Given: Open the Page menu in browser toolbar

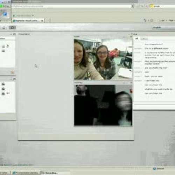Looking at the screenshot, I should (x=171, y=20).
